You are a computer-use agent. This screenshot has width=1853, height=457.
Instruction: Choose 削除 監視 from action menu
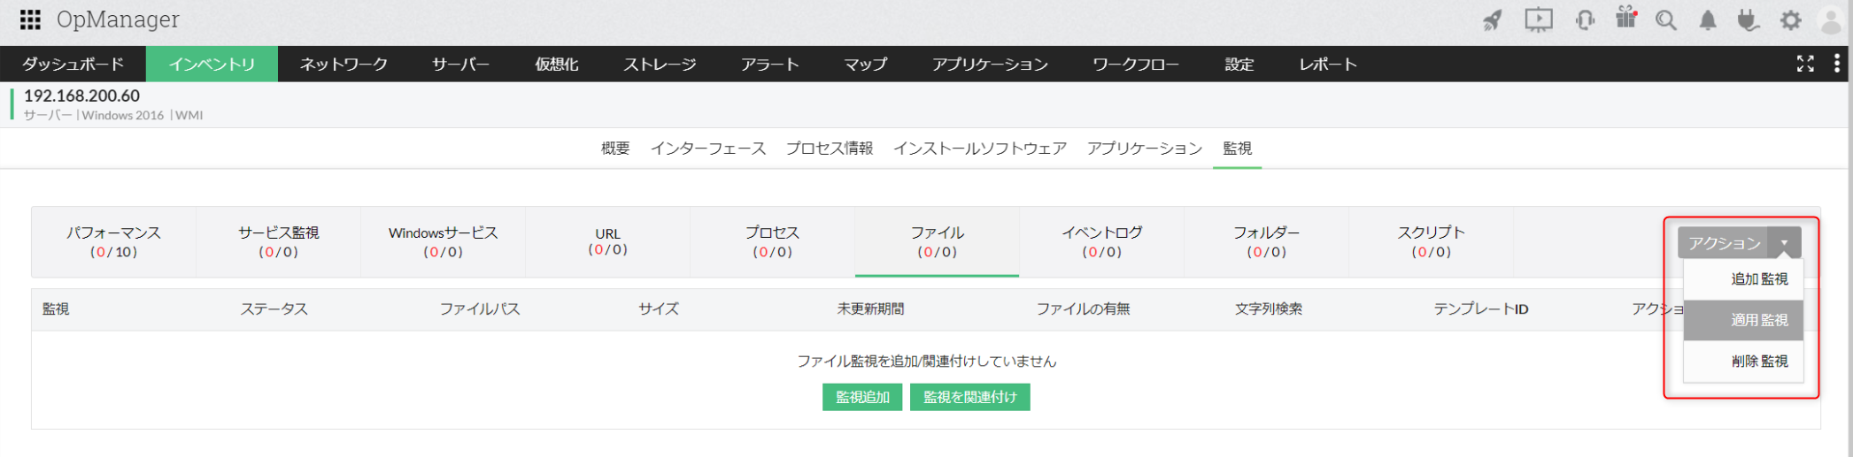(1743, 362)
